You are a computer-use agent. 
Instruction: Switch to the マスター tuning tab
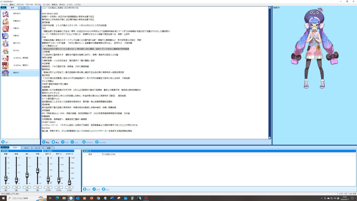(x=15, y=148)
